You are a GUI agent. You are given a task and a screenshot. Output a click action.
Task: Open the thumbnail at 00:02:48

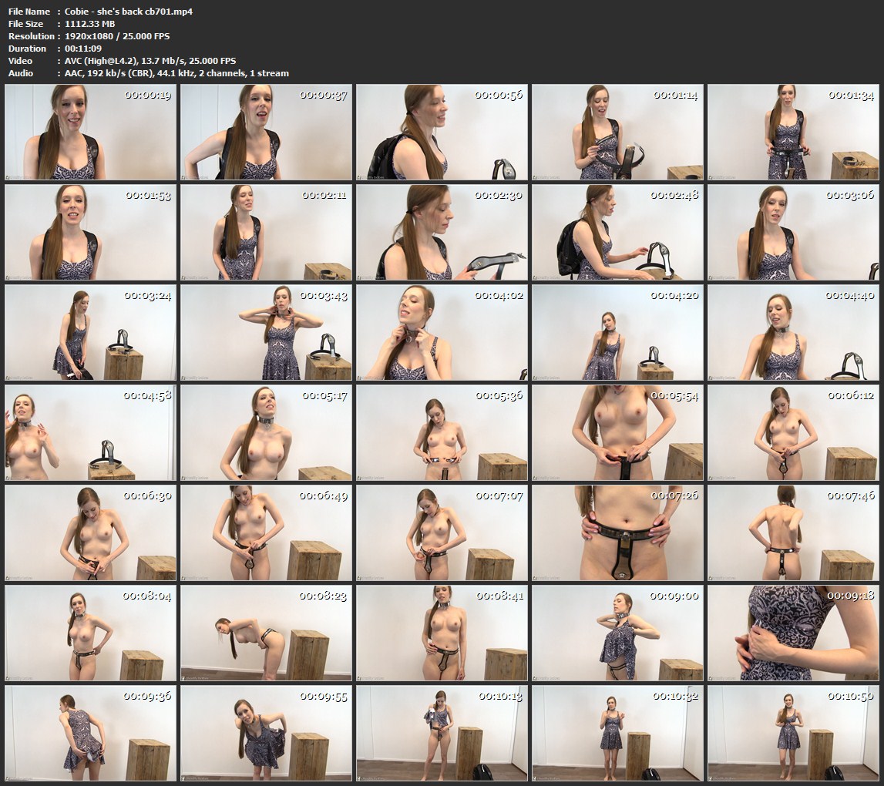coord(618,232)
